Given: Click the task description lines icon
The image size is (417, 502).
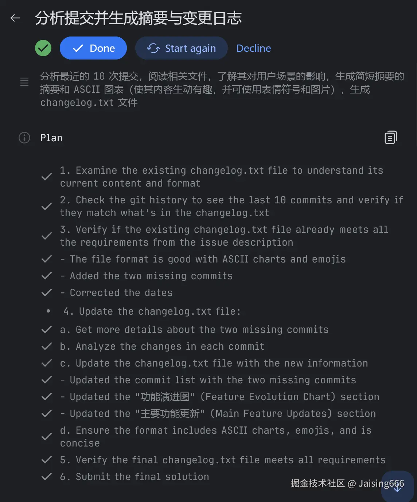Looking at the screenshot, I should pyautogui.click(x=24, y=82).
